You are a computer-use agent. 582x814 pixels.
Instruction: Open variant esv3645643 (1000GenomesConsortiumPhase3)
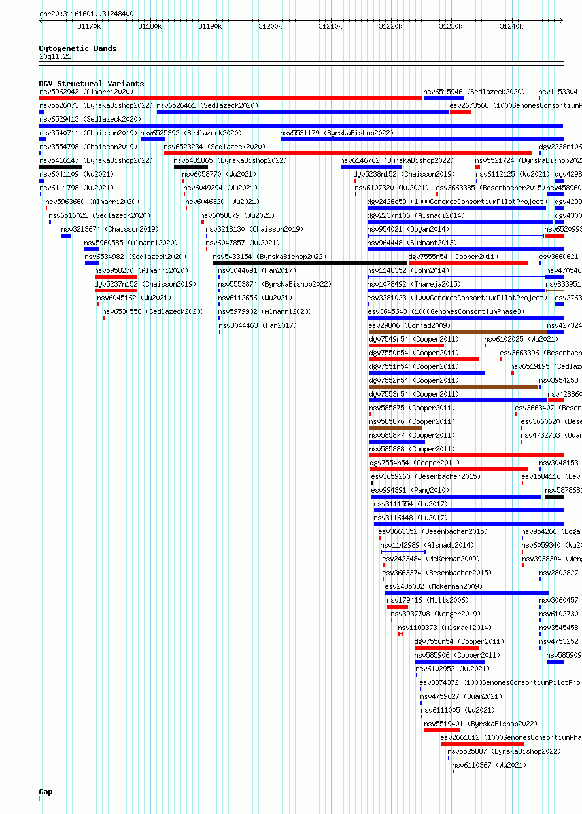coord(446,312)
